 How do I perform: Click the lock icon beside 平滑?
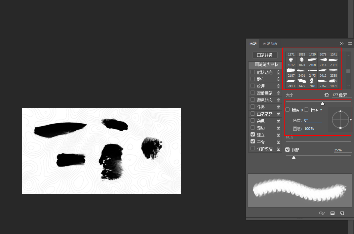279,142
